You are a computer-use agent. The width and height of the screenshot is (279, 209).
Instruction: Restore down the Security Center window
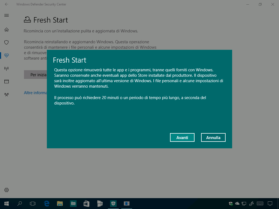tap(260, 4)
